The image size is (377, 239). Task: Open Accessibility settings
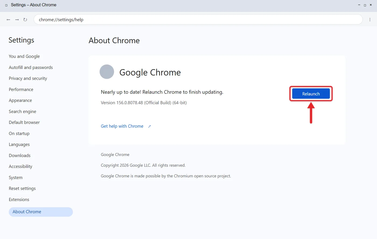pos(20,167)
